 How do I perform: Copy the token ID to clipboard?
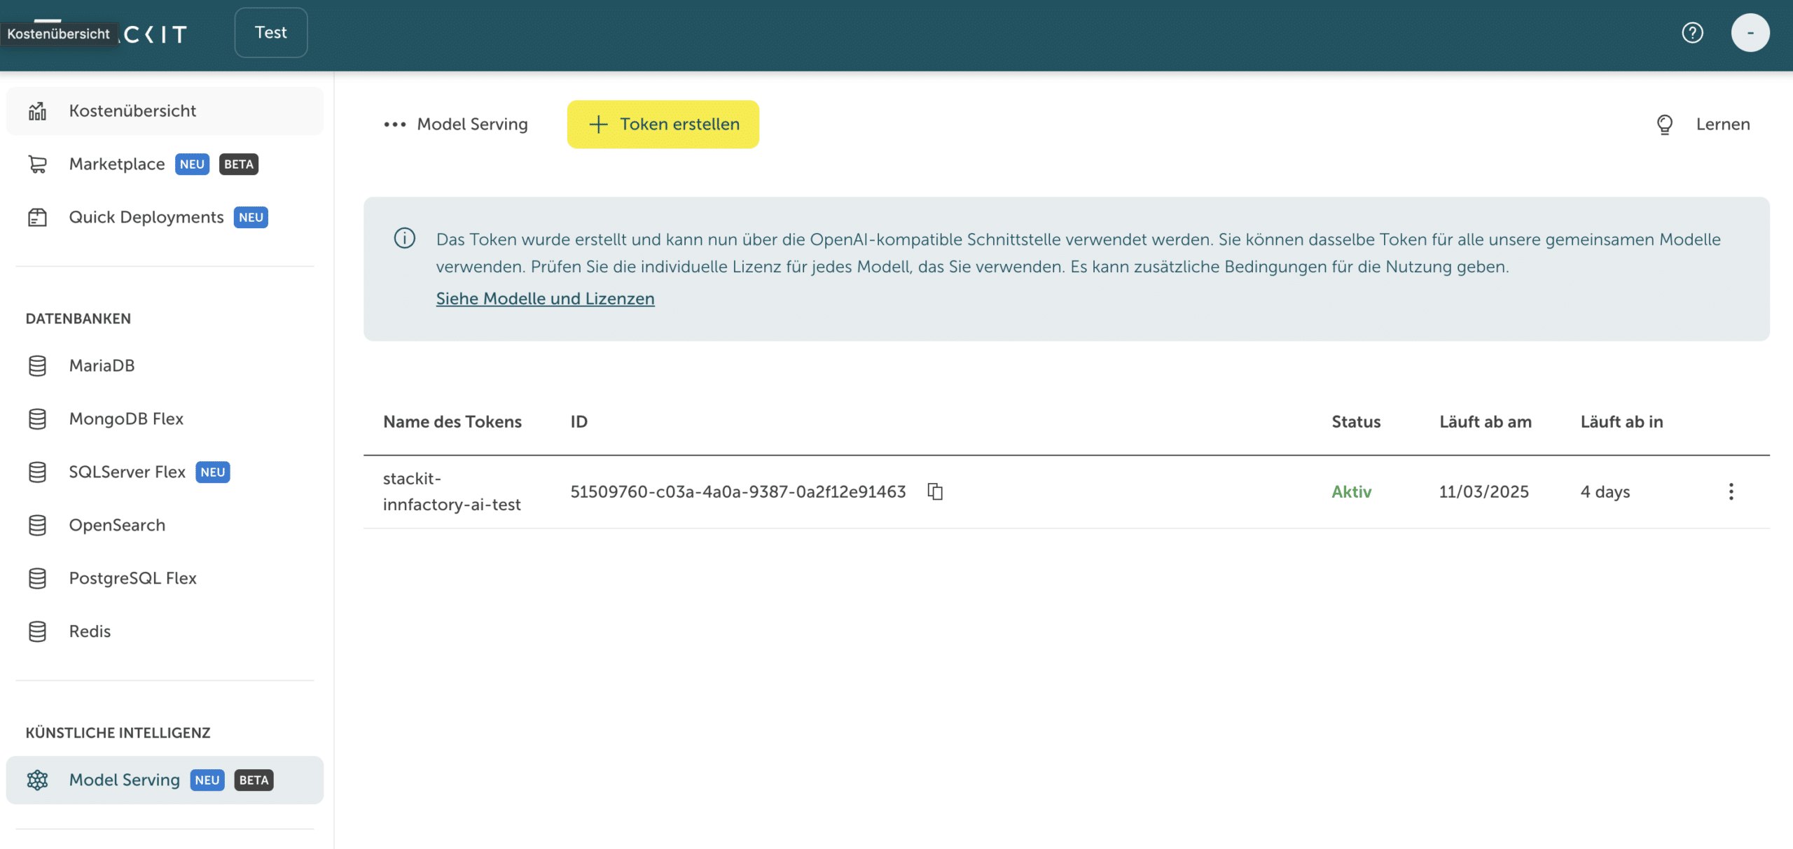pyautogui.click(x=935, y=491)
